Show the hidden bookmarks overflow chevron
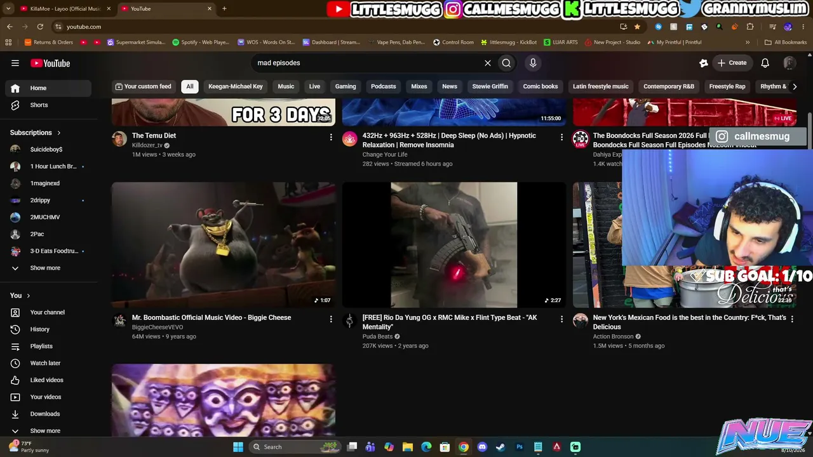This screenshot has width=813, height=457. (748, 43)
